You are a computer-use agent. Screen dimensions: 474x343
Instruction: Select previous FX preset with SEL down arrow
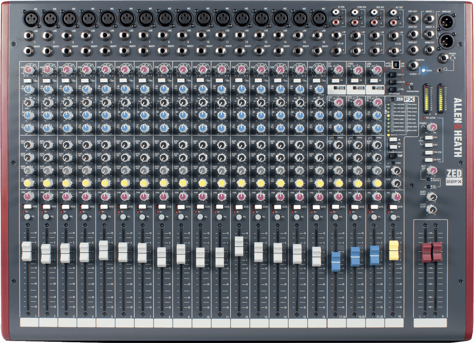[x=393, y=147]
